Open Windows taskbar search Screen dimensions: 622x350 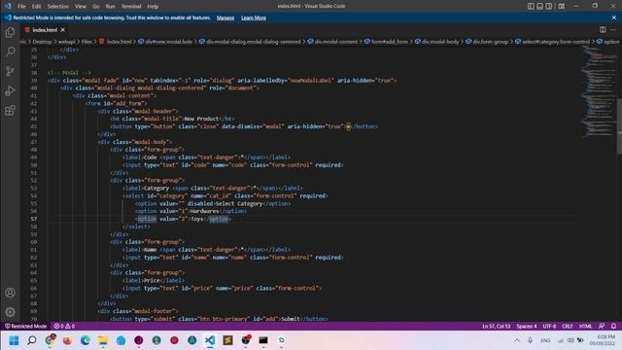[32, 340]
